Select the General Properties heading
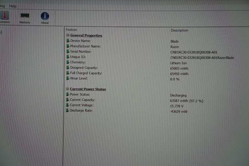249x166 pixels. pos(86,36)
